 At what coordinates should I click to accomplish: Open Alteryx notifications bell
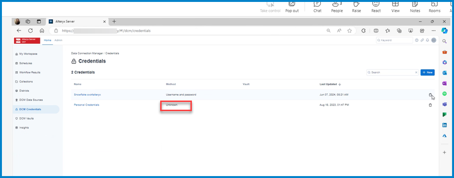click(x=428, y=40)
